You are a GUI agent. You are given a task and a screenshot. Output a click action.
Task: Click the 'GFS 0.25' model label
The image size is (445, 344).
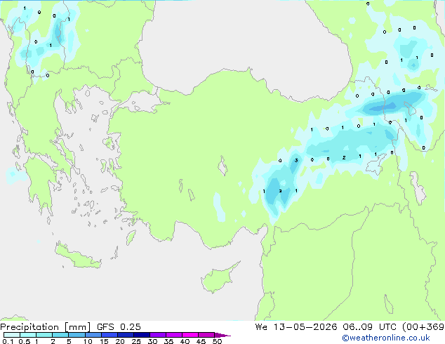pyautogui.click(x=119, y=327)
